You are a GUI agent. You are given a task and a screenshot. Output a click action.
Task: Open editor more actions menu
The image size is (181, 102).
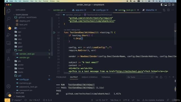[x=173, y=10]
